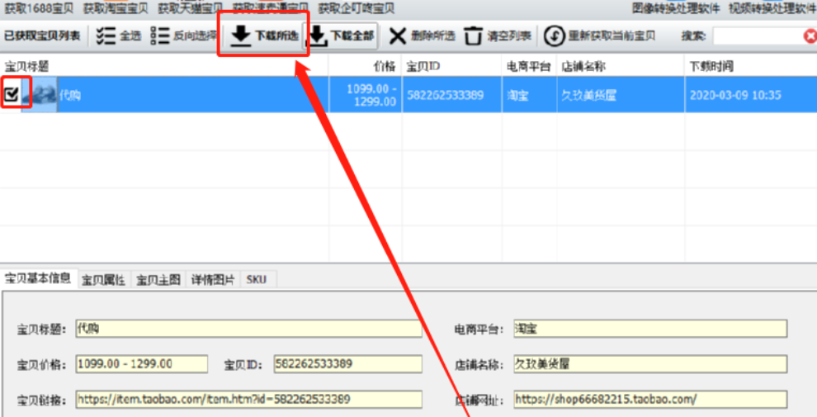Viewport: 817px width, 417px height.
Task: Click the red clear-search icon
Action: pyautogui.click(x=810, y=36)
